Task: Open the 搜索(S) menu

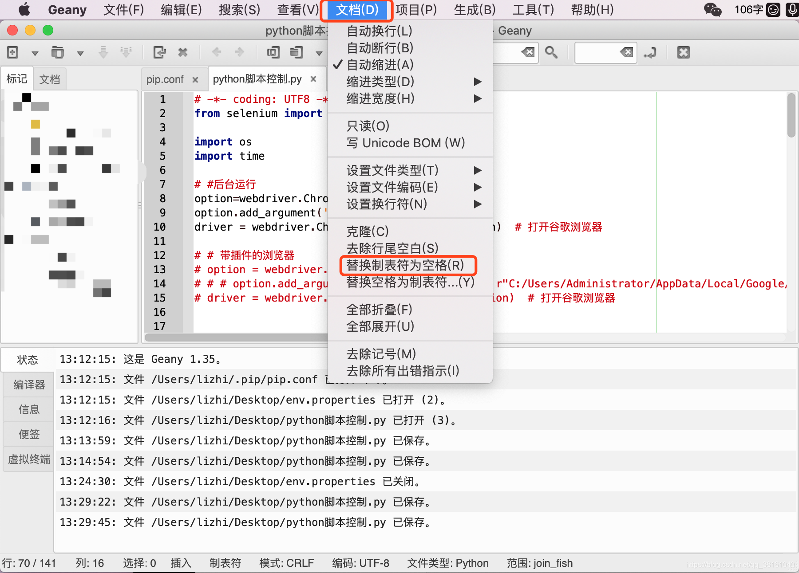Action: (239, 10)
